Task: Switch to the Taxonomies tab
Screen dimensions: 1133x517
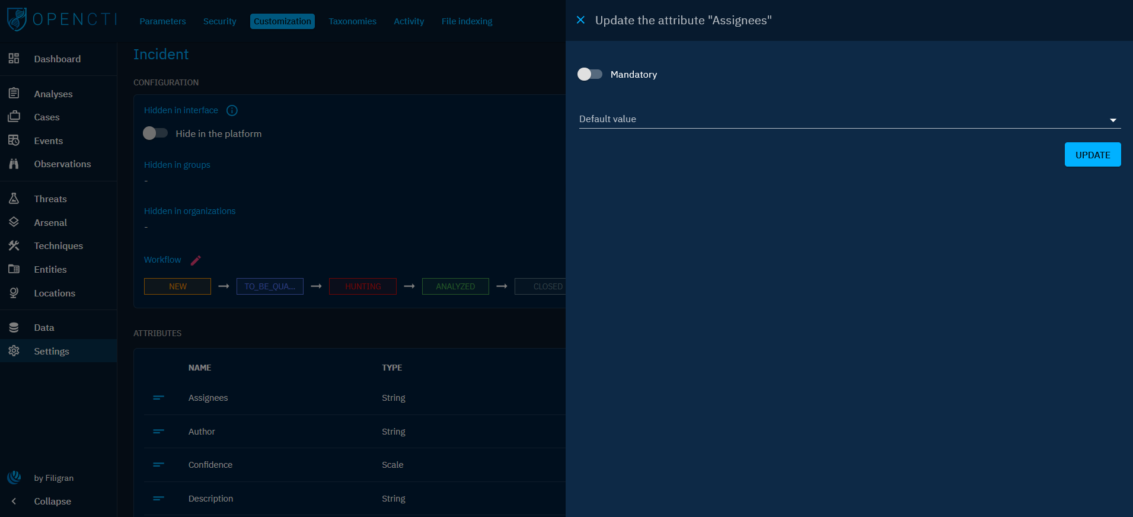Action: coord(352,21)
